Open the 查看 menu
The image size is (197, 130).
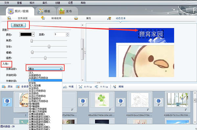click(19, 3)
